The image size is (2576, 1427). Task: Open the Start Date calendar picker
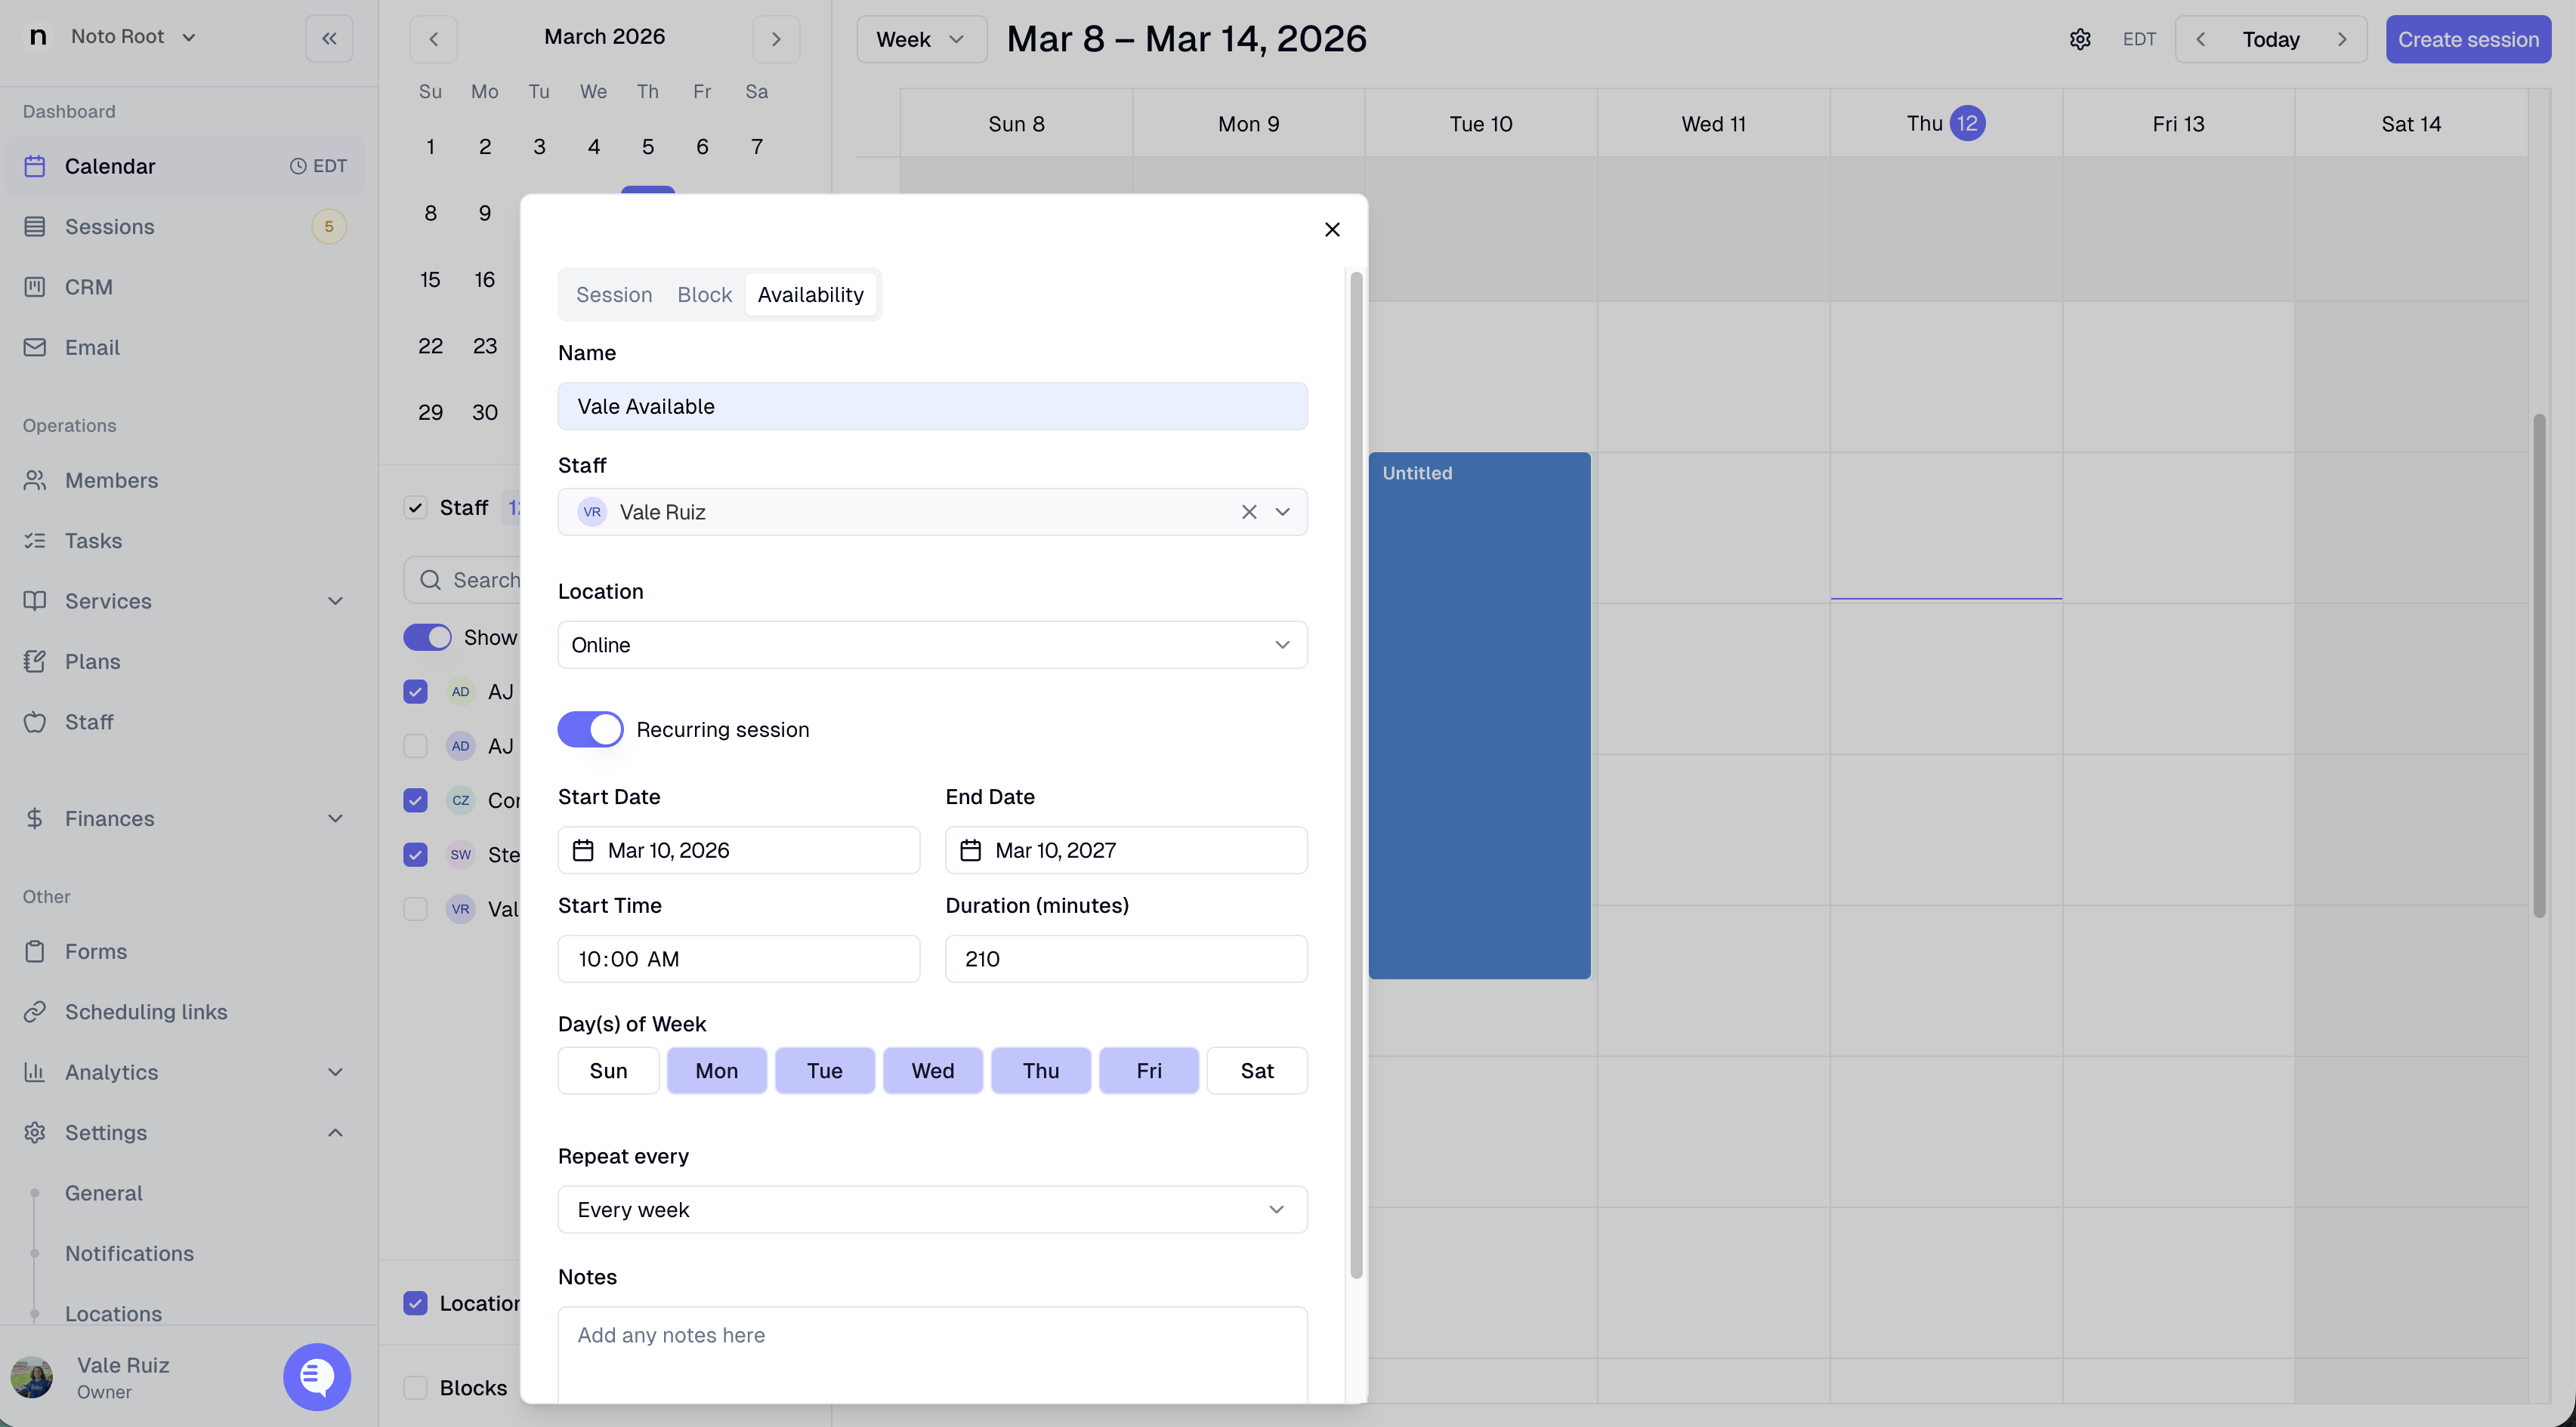[739, 849]
